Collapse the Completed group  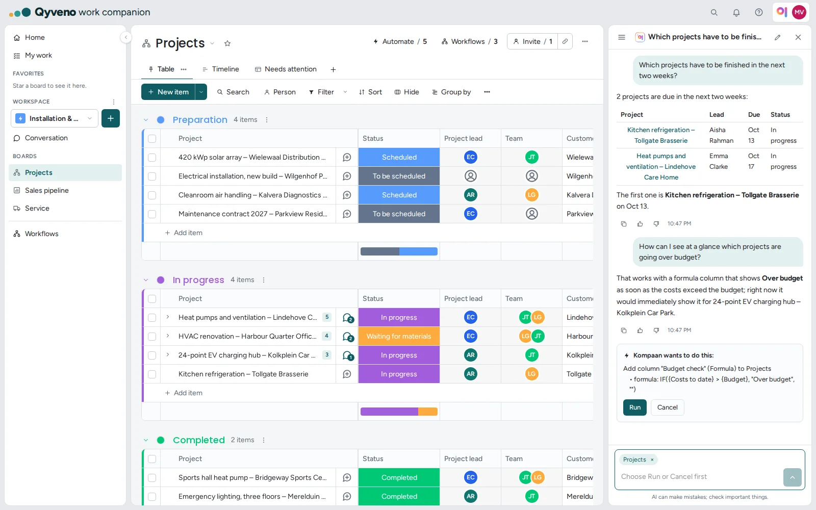[146, 440]
